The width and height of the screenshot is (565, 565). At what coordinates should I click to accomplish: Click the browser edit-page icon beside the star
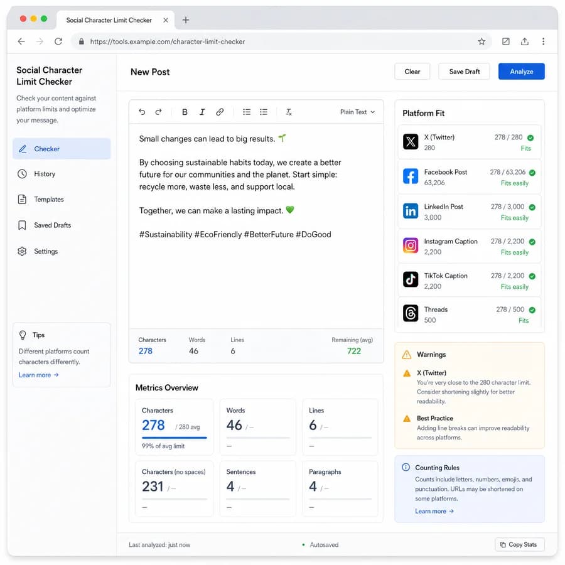(506, 41)
